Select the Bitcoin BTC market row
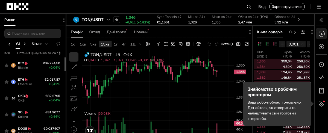This screenshot has width=328, height=133. point(32,65)
